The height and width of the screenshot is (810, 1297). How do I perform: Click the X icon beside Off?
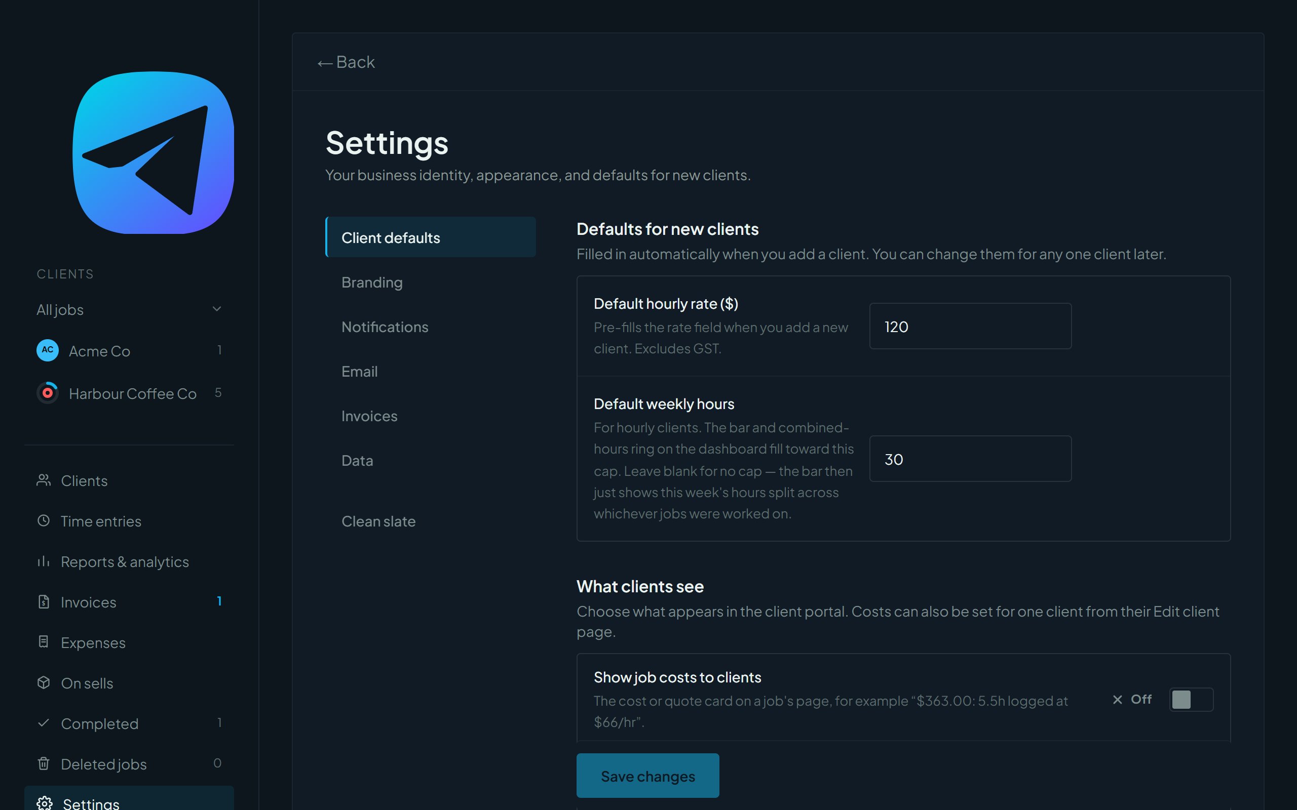(x=1118, y=700)
